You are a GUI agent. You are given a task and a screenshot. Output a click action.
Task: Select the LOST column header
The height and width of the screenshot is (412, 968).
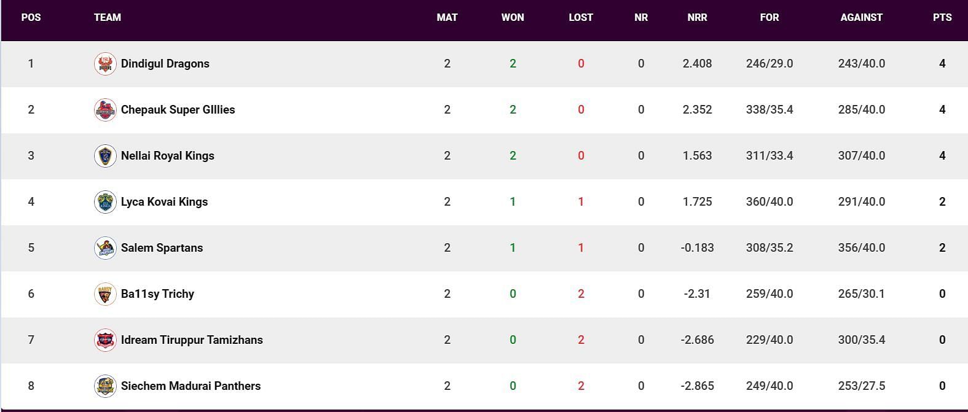click(x=581, y=17)
